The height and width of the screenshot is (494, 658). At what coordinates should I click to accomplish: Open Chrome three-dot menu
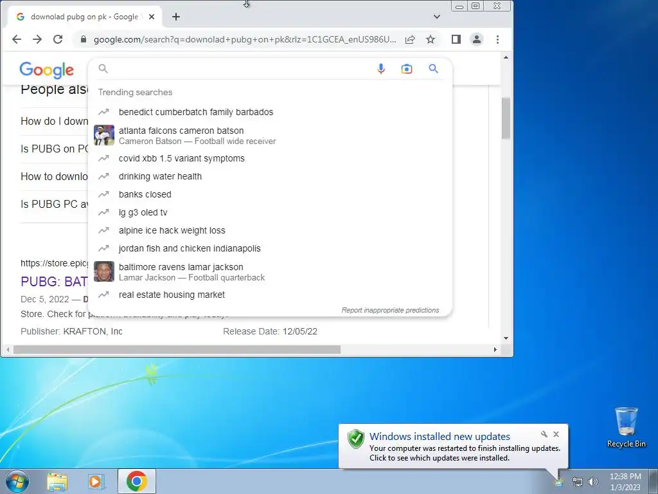[x=498, y=39]
